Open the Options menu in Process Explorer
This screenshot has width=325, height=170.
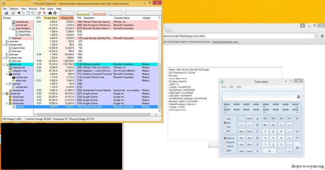[x=14, y=9]
